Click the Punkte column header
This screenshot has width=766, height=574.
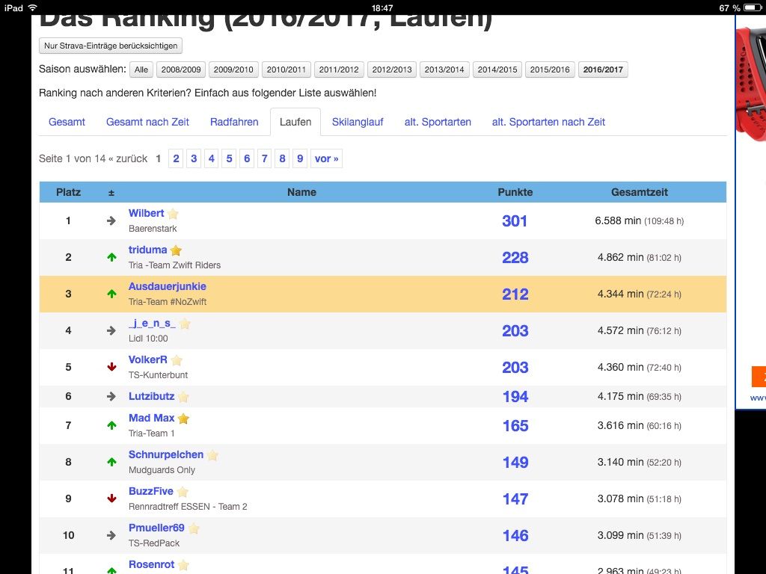pyautogui.click(x=515, y=192)
